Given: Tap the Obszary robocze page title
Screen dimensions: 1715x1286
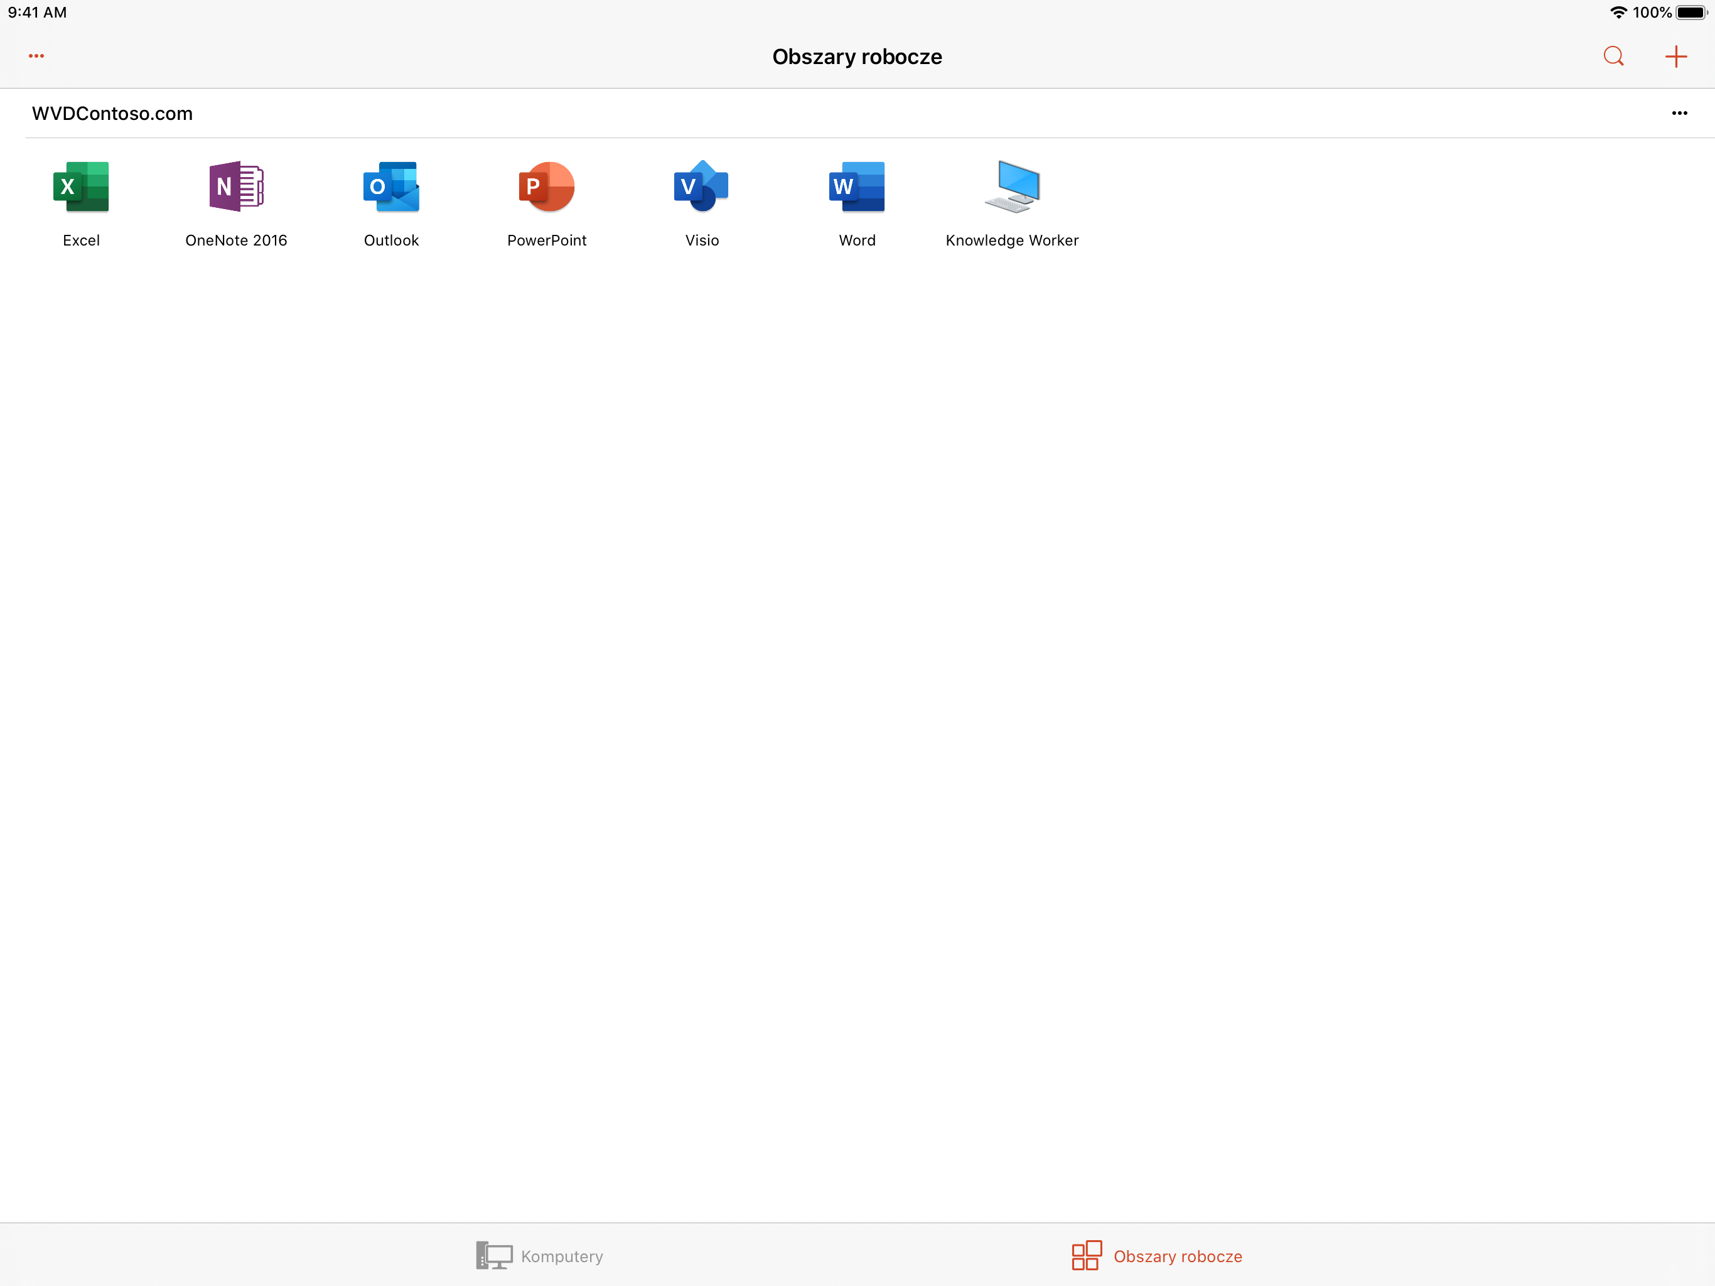Looking at the screenshot, I should click(x=857, y=57).
